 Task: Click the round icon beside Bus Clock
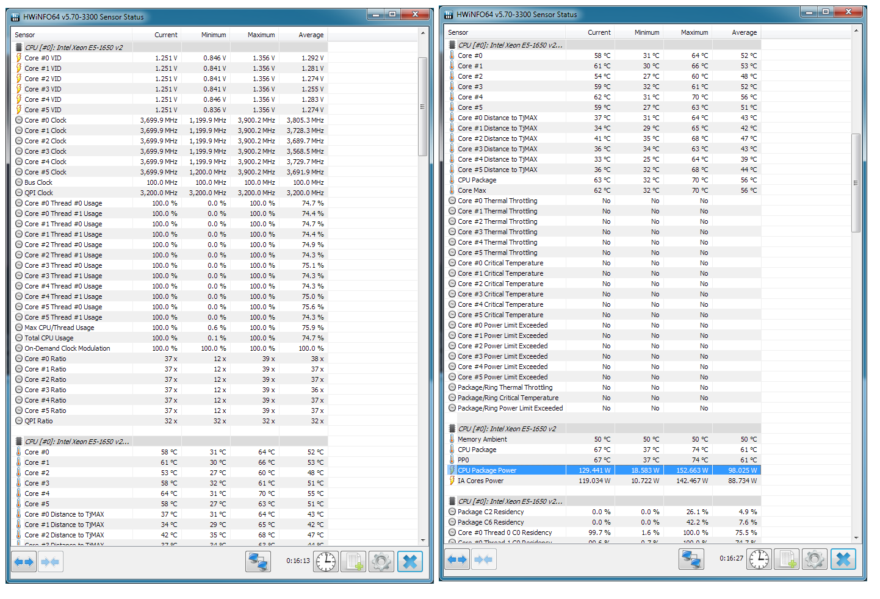coord(19,182)
